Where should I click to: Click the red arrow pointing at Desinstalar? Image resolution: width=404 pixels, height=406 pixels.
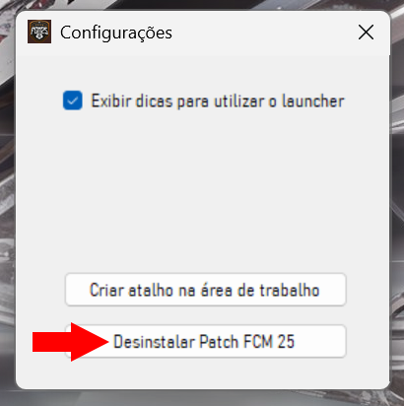point(71,342)
